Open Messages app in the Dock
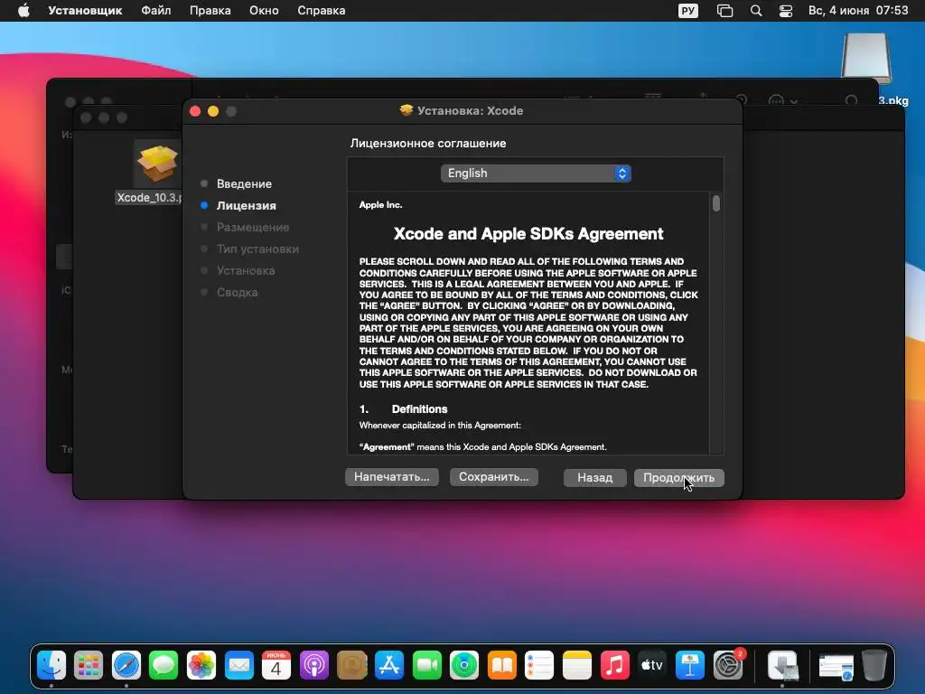This screenshot has width=925, height=694. tap(164, 665)
